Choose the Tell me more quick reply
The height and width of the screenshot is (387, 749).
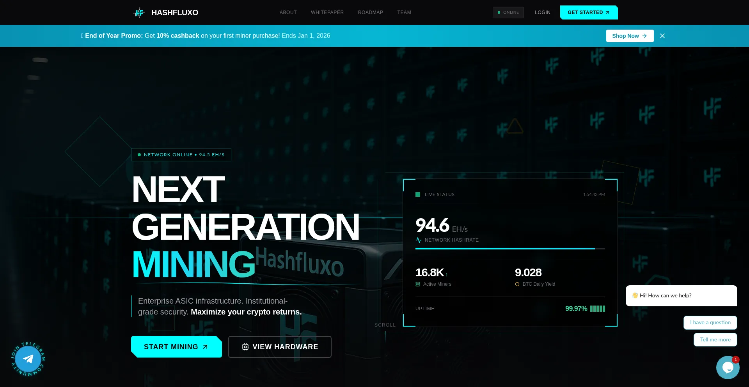715,339
